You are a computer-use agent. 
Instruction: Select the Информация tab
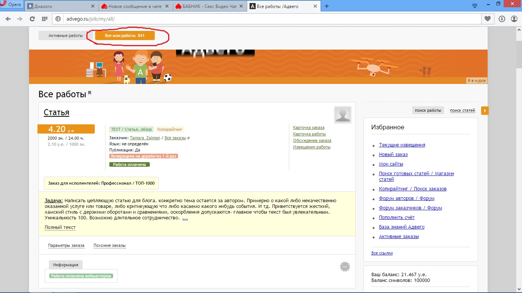tap(66, 265)
